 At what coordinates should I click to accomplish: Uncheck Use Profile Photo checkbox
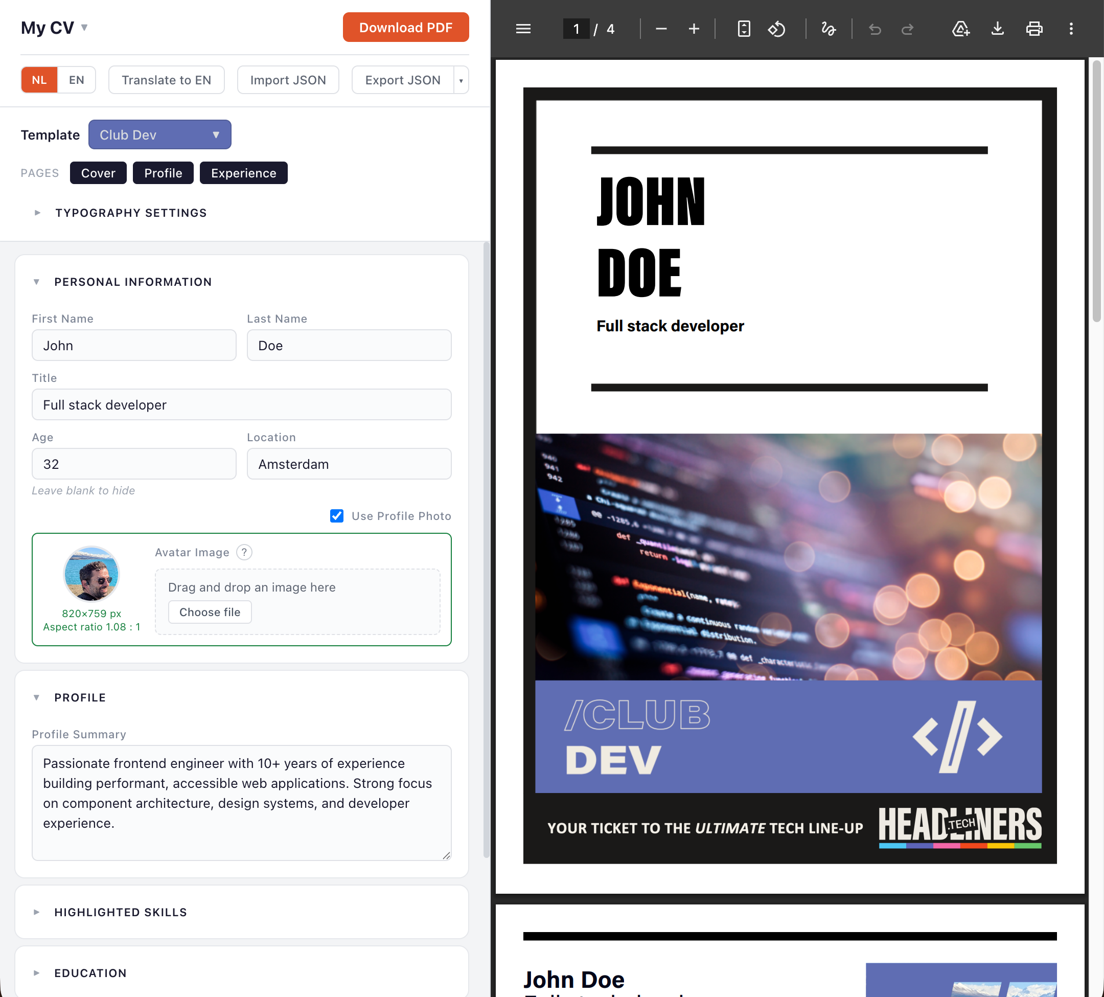coord(337,516)
